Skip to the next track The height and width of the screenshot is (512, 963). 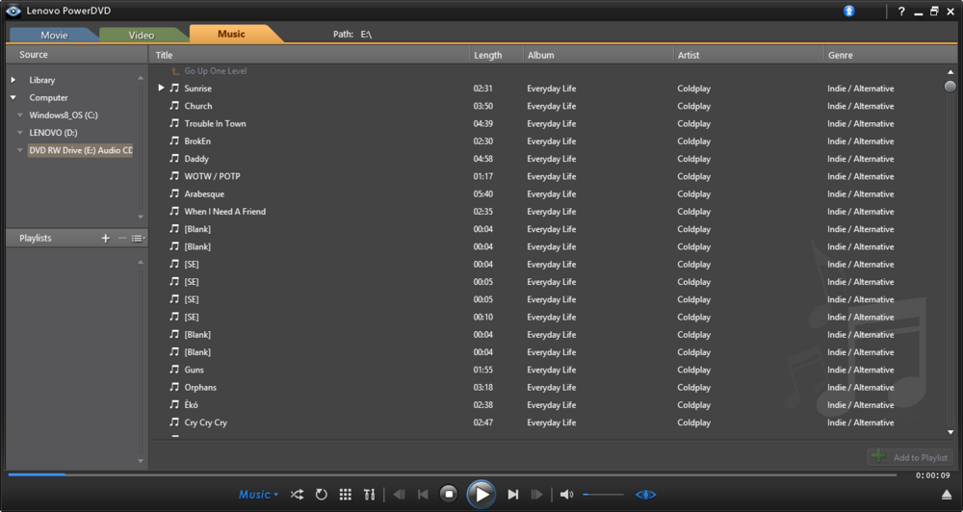[513, 495]
